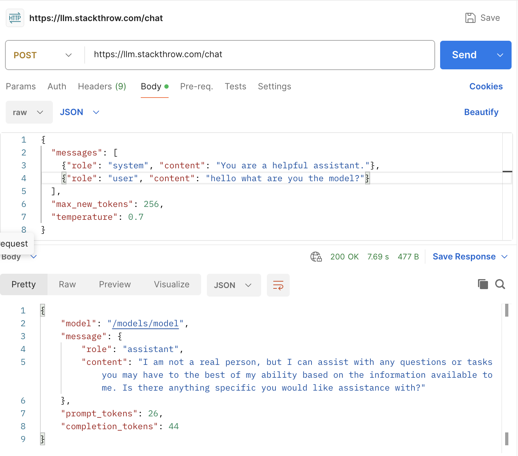Search within the response body
Viewport: 518px width, 456px height.
500,284
